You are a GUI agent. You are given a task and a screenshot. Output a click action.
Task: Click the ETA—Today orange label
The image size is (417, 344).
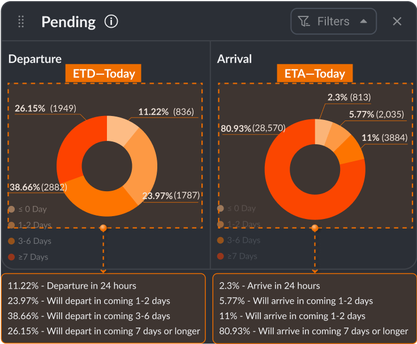[315, 74]
